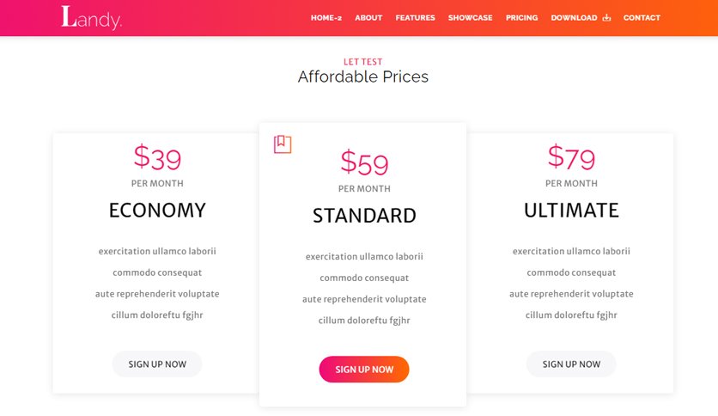Open the FEATURES nav link
This screenshot has height=416, width=718.
[416, 18]
